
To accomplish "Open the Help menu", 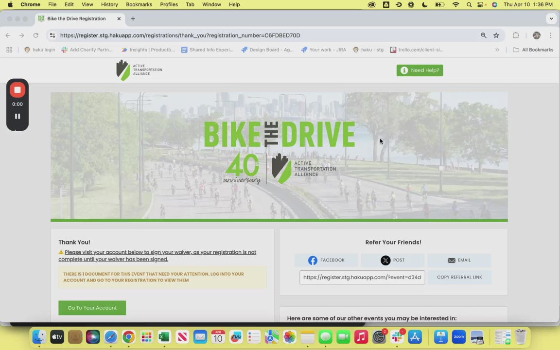I will (x=234, y=5).
